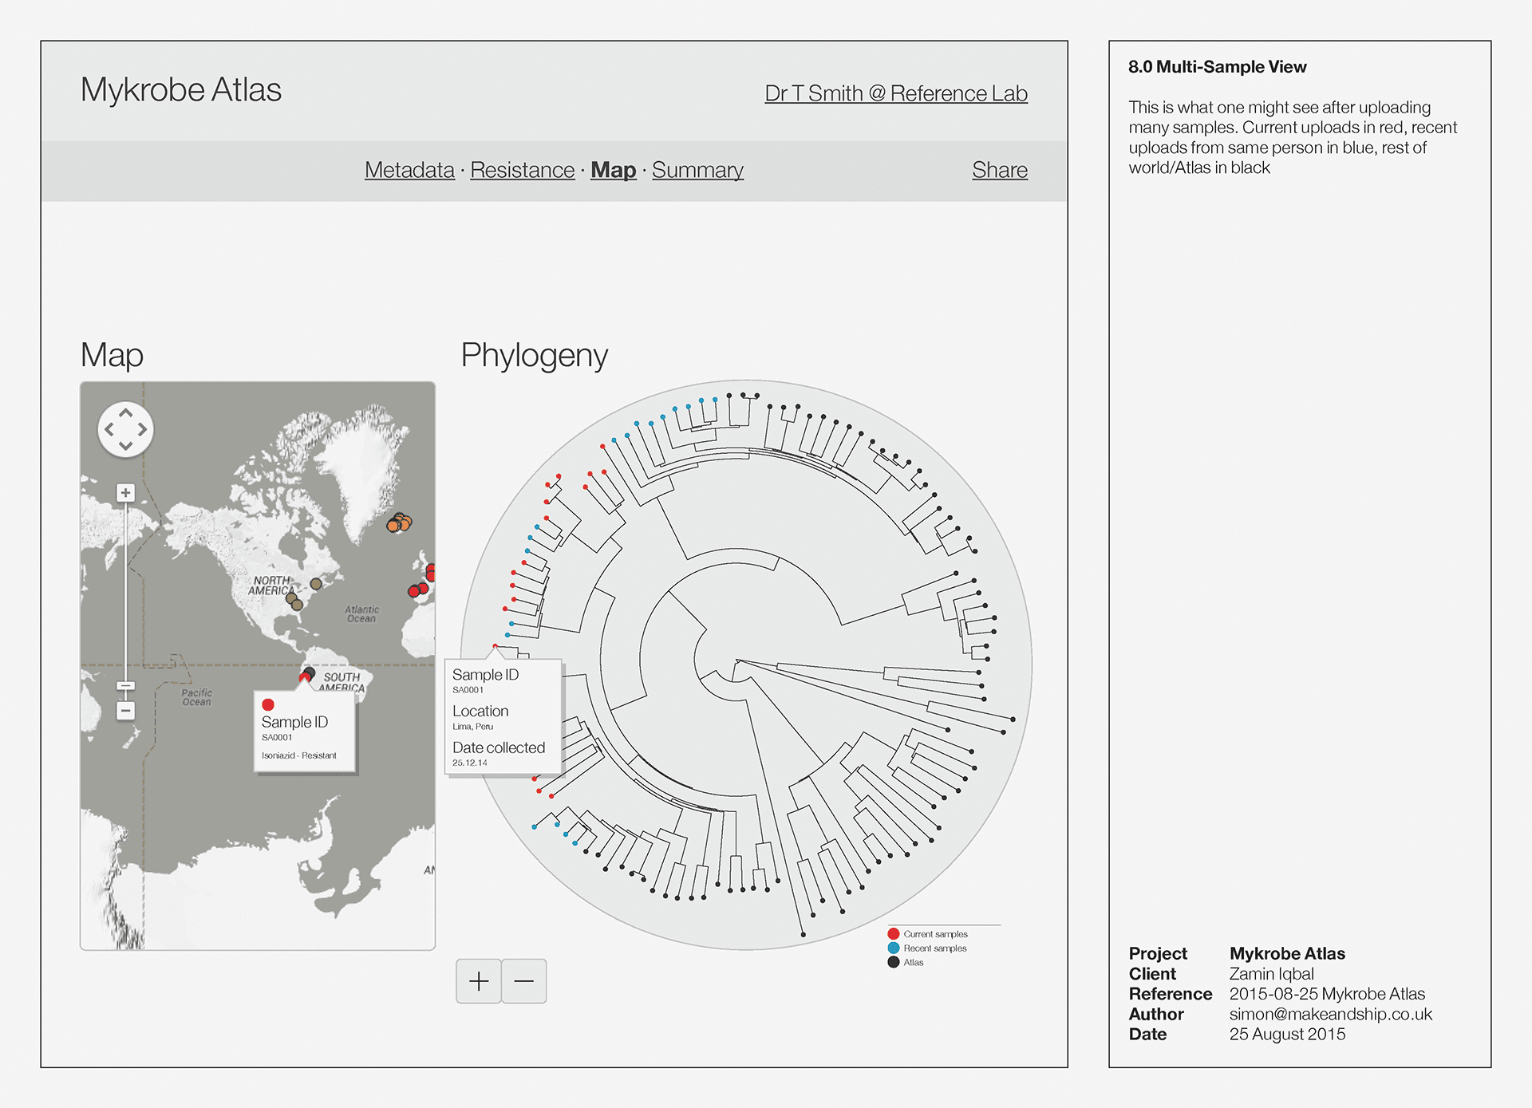1532x1108 pixels.
Task: Click the 'Recent samples' legend label
Action: [x=935, y=948]
